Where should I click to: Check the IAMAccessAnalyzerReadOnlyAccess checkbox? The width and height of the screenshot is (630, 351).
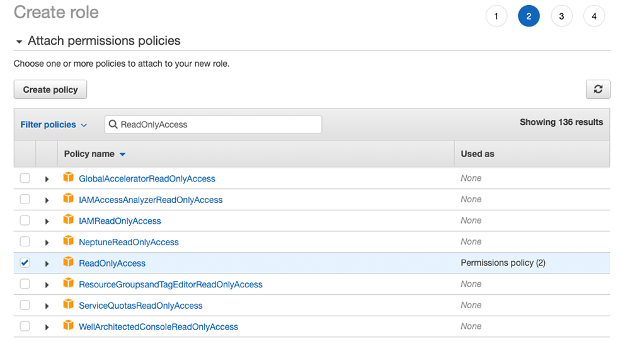[25, 199]
